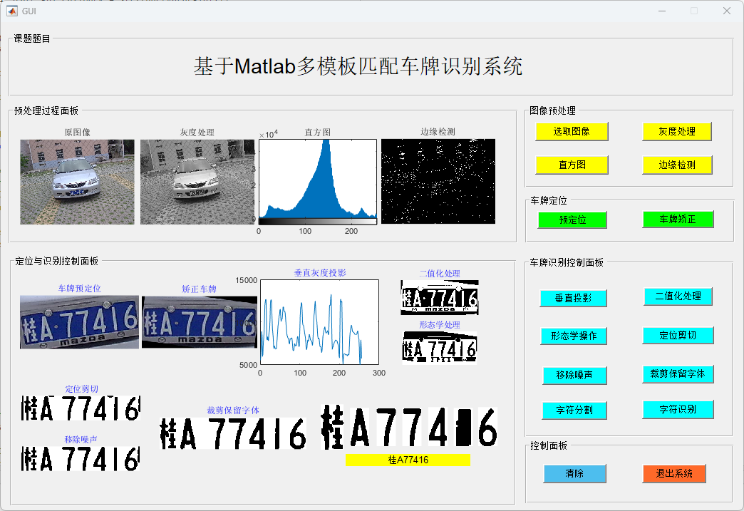Viewport: 744px width, 511px height.
Task: Click the 裁剪保留字体 button
Action: [678, 373]
